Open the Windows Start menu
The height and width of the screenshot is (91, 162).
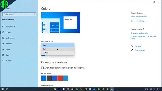[x=2, y=89]
